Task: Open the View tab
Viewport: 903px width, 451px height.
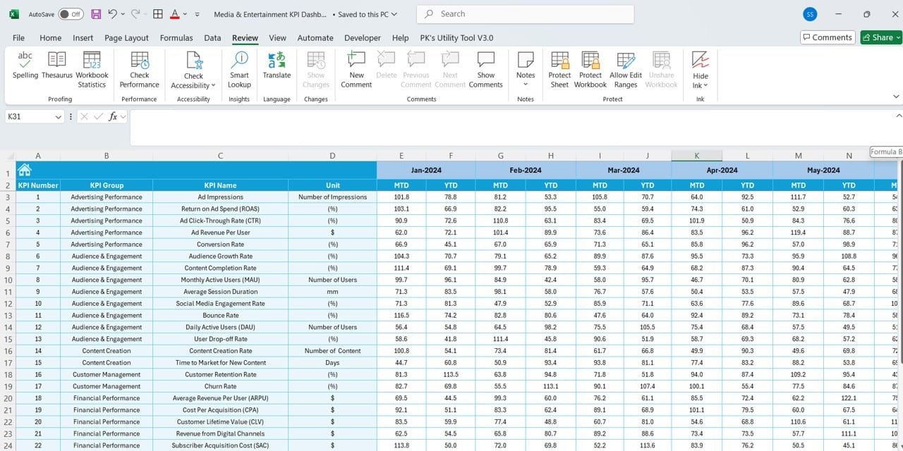Action: click(277, 38)
